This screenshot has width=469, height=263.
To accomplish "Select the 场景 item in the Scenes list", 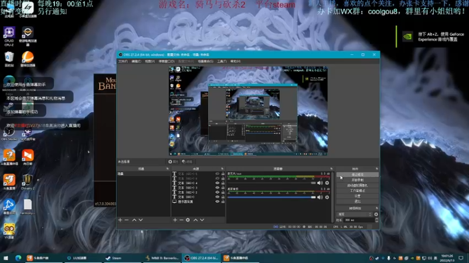I will (x=144, y=174).
